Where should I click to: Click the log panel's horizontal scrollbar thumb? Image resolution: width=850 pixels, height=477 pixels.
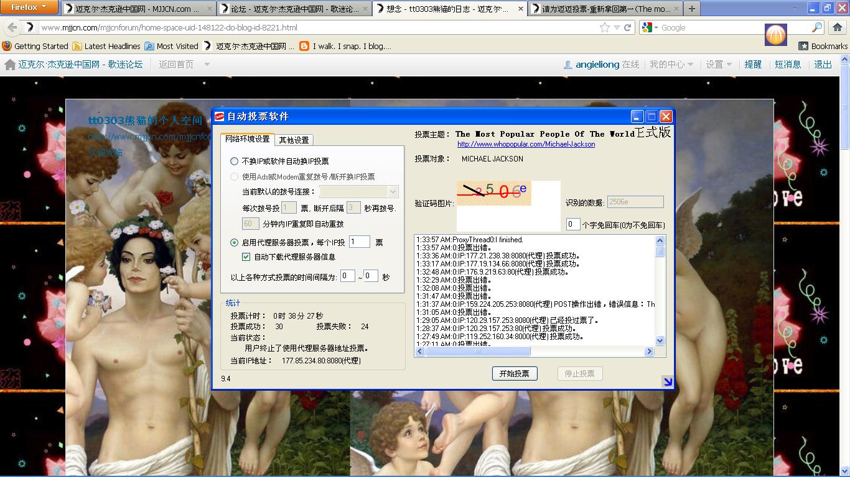point(478,352)
